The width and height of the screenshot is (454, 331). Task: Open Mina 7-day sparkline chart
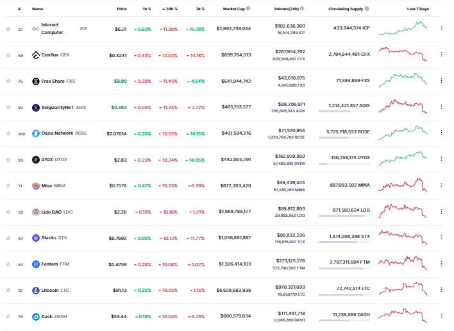click(x=403, y=185)
